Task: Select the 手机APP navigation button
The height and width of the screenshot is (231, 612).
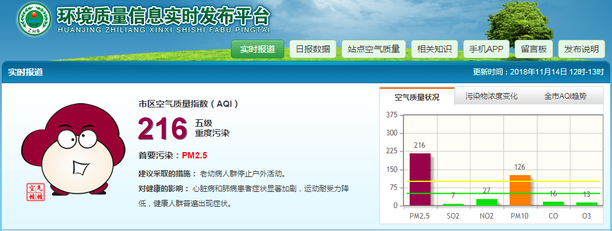Action: 487,49
